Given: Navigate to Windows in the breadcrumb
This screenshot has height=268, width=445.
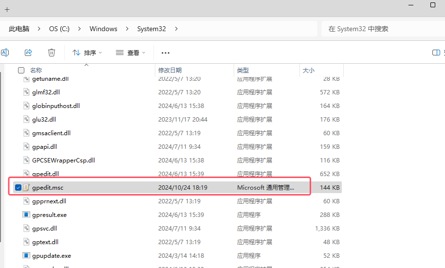Looking at the screenshot, I should pyautogui.click(x=103, y=29).
